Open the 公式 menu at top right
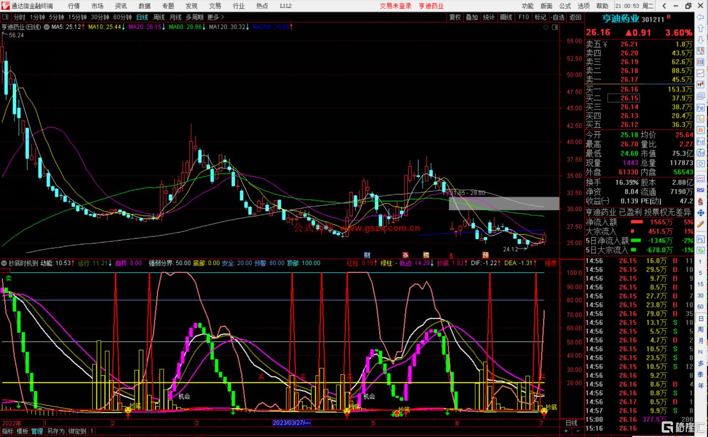 (x=565, y=6)
